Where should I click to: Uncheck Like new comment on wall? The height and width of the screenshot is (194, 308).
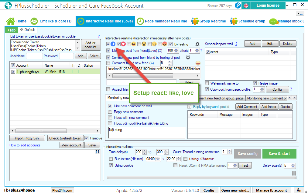110,106
